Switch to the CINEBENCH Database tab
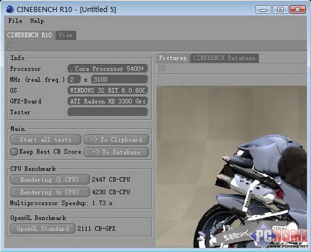 click(225, 58)
